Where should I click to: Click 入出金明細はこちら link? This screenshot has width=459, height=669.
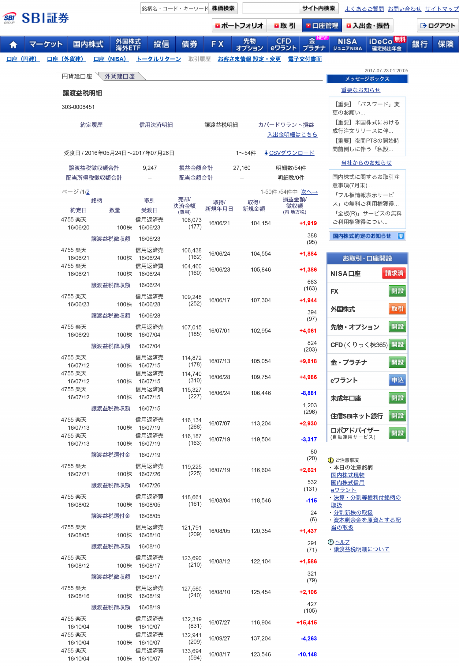click(x=293, y=135)
